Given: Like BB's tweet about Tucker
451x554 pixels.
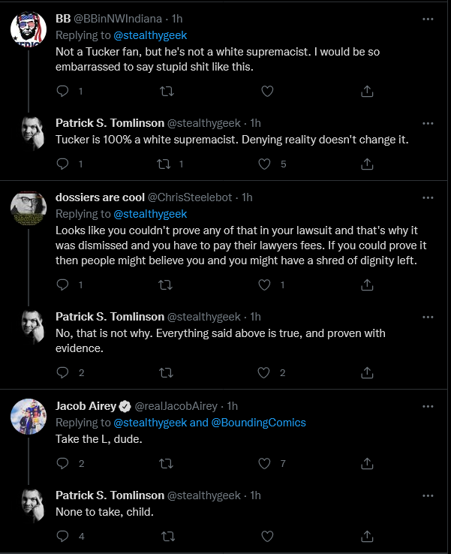Looking at the screenshot, I should (x=267, y=92).
